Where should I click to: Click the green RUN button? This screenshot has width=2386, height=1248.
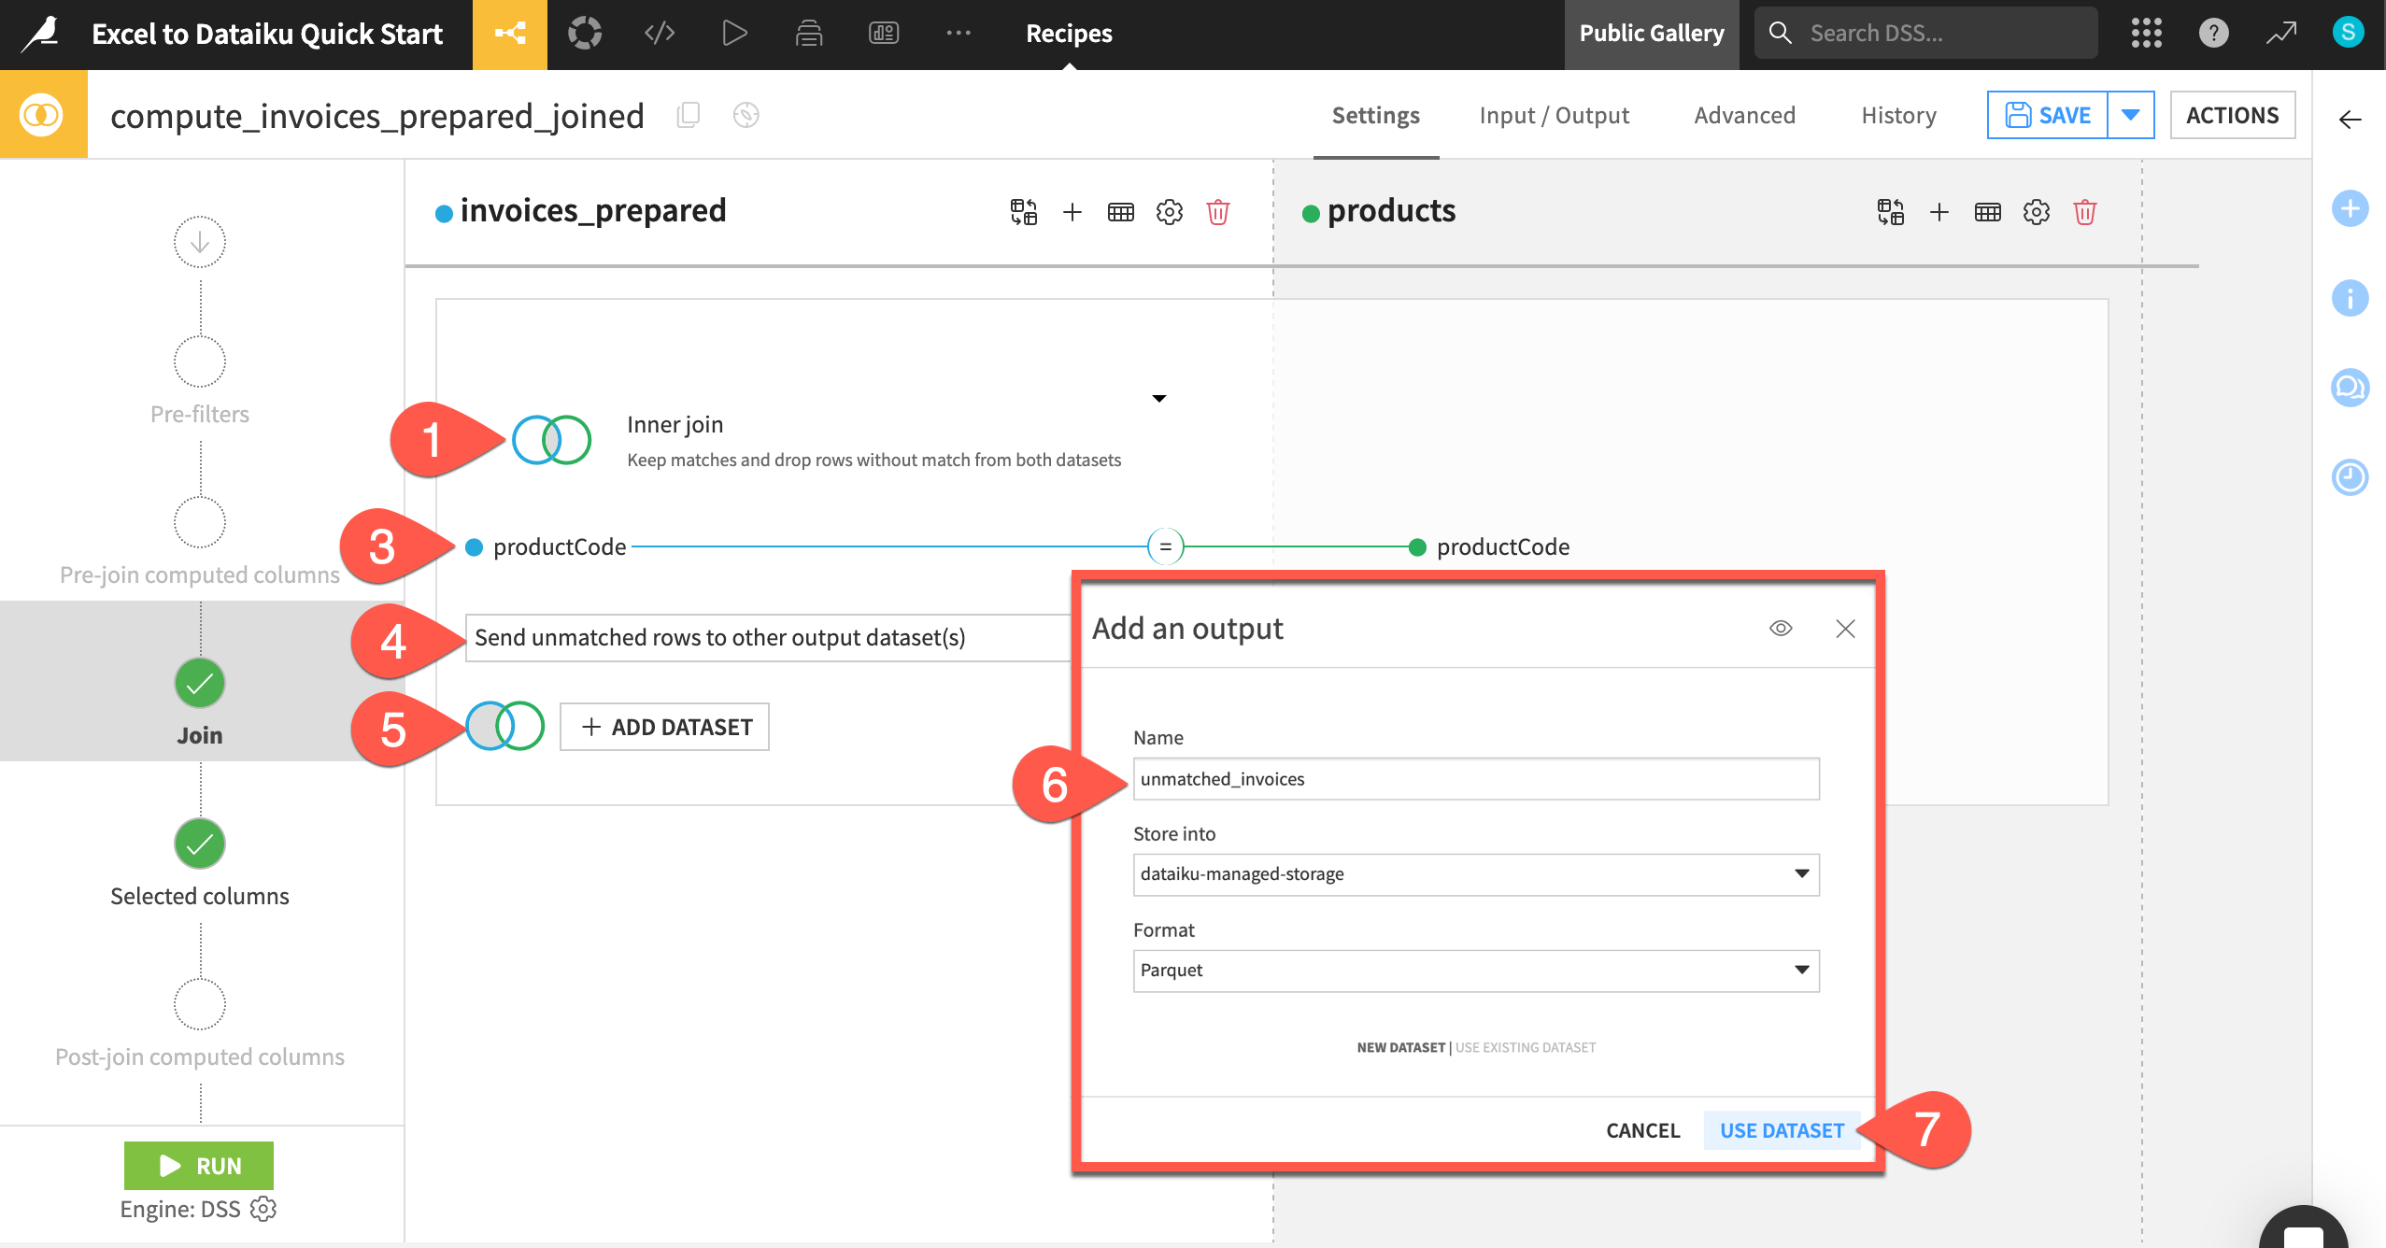pos(199,1165)
